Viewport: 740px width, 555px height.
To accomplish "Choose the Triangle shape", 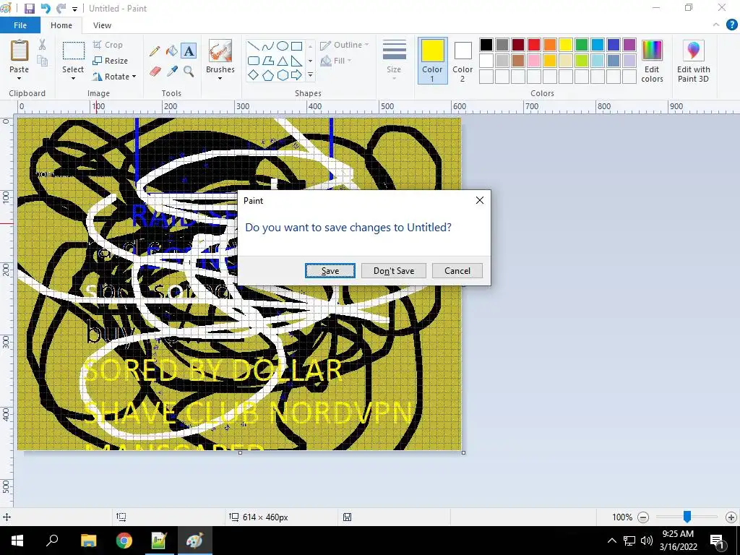I will (283, 61).
